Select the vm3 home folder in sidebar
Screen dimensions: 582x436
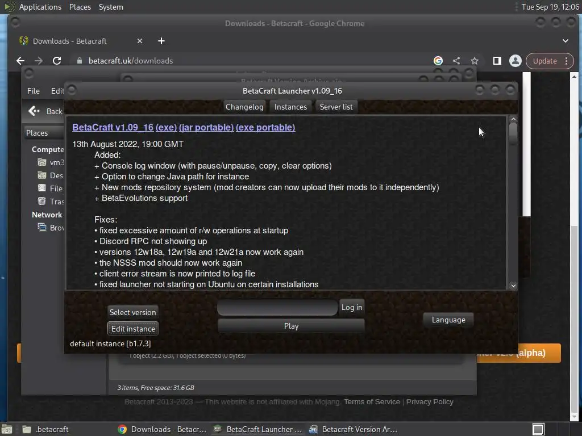pos(42,162)
